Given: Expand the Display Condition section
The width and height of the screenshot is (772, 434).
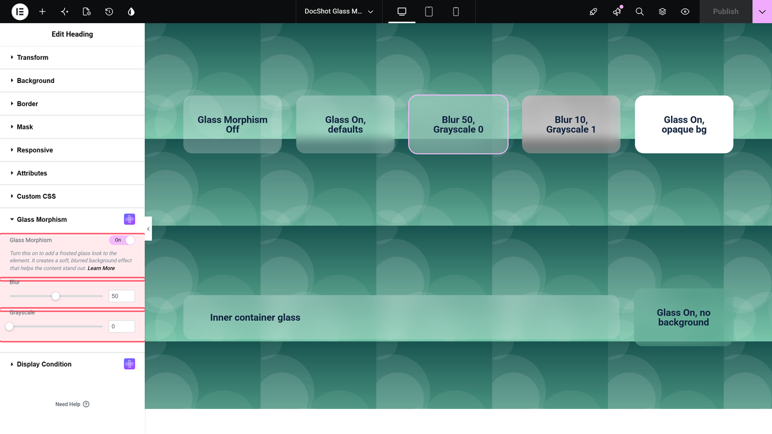Looking at the screenshot, I should pyautogui.click(x=72, y=364).
